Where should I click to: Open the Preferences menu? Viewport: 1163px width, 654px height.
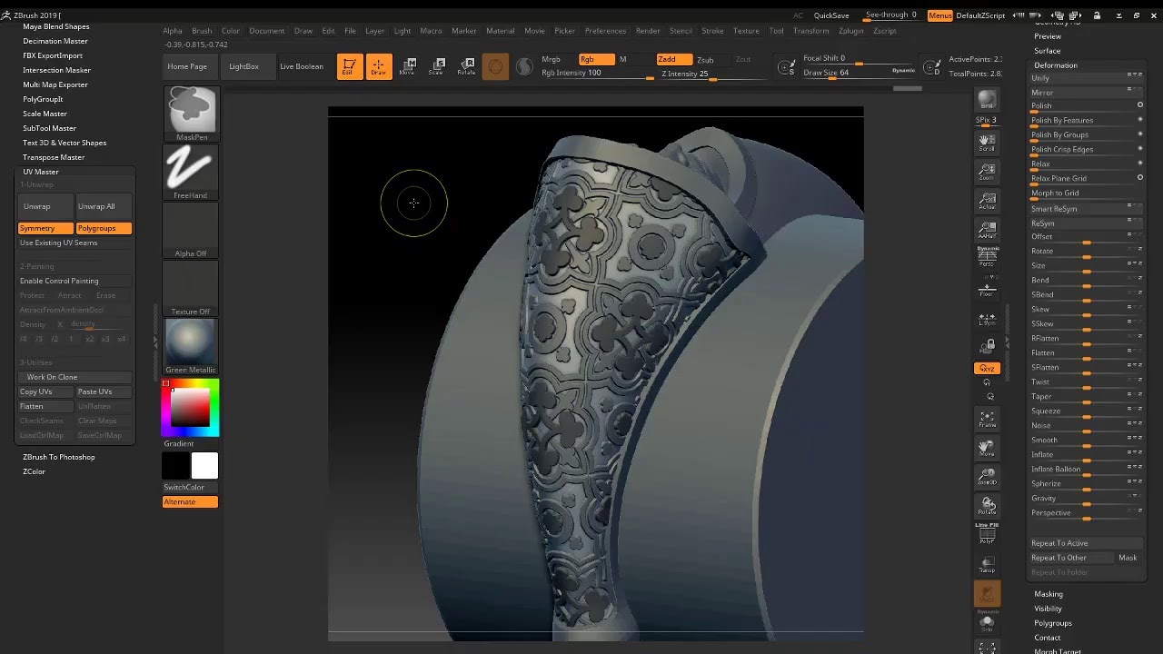click(605, 31)
